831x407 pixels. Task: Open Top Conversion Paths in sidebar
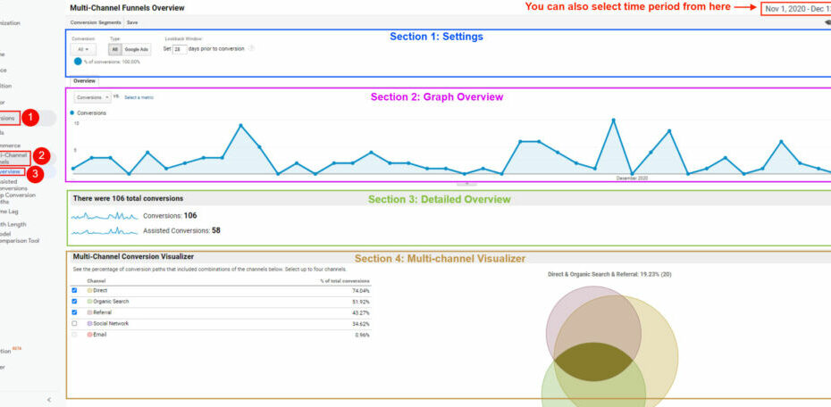(x=17, y=198)
